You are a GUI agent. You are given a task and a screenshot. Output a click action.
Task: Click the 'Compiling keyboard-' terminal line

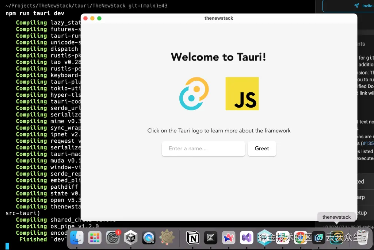click(48, 75)
